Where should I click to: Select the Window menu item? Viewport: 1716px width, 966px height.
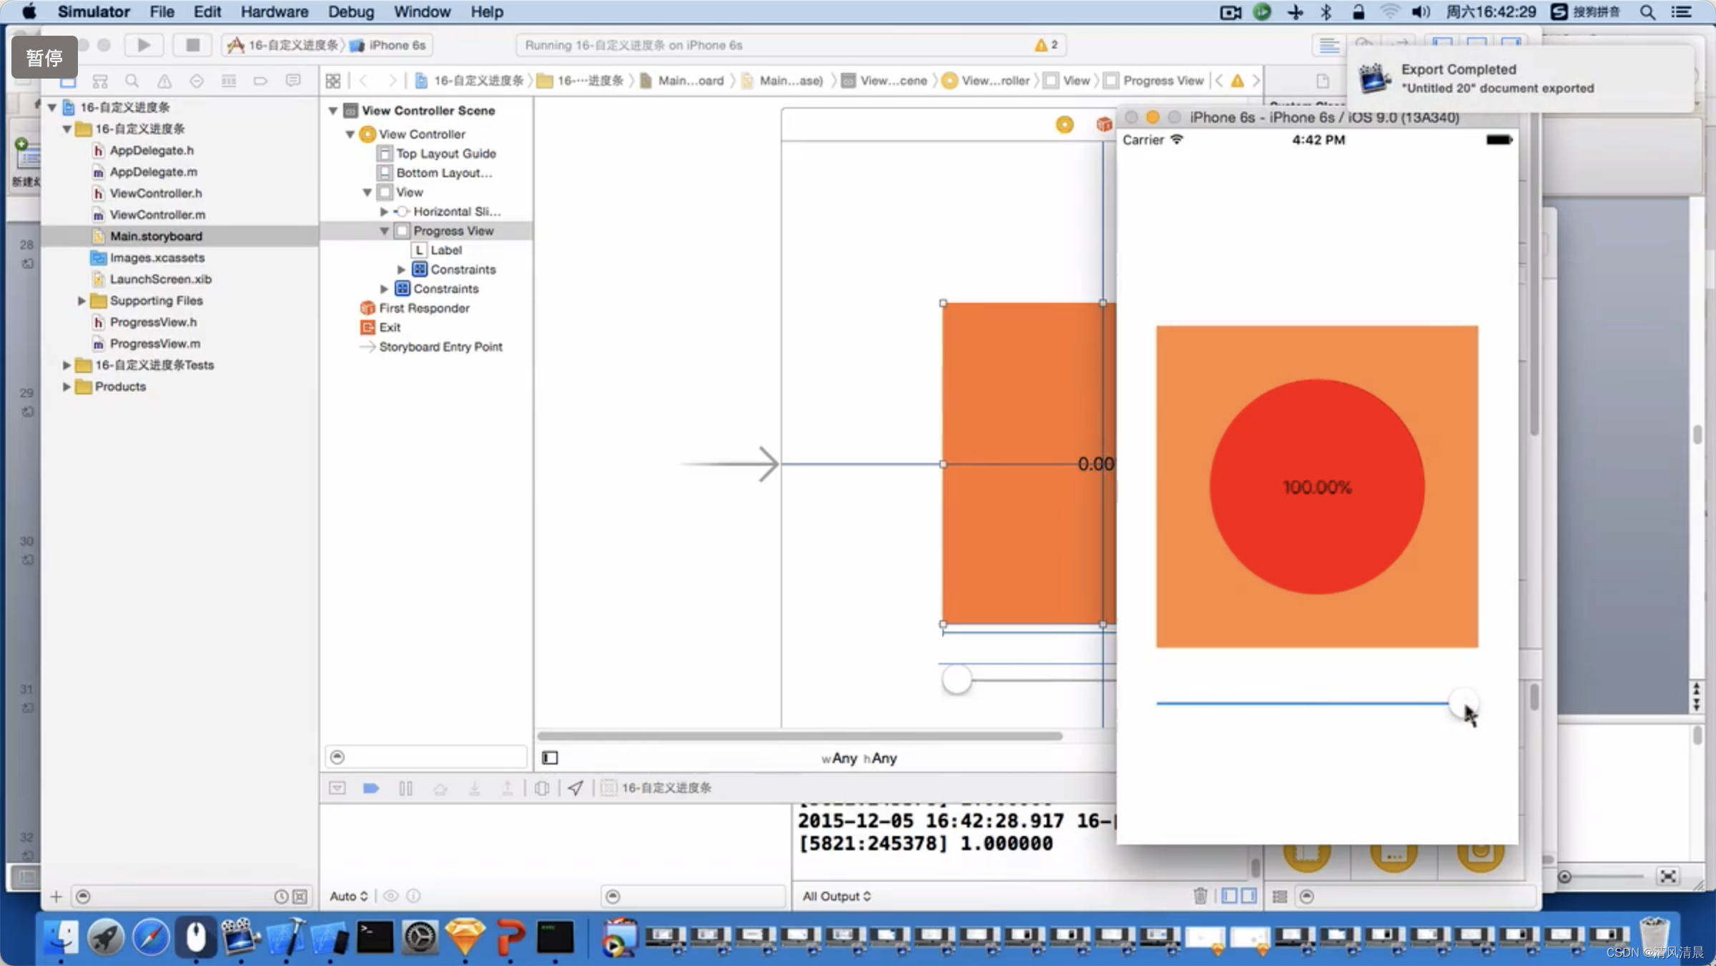pyautogui.click(x=420, y=11)
